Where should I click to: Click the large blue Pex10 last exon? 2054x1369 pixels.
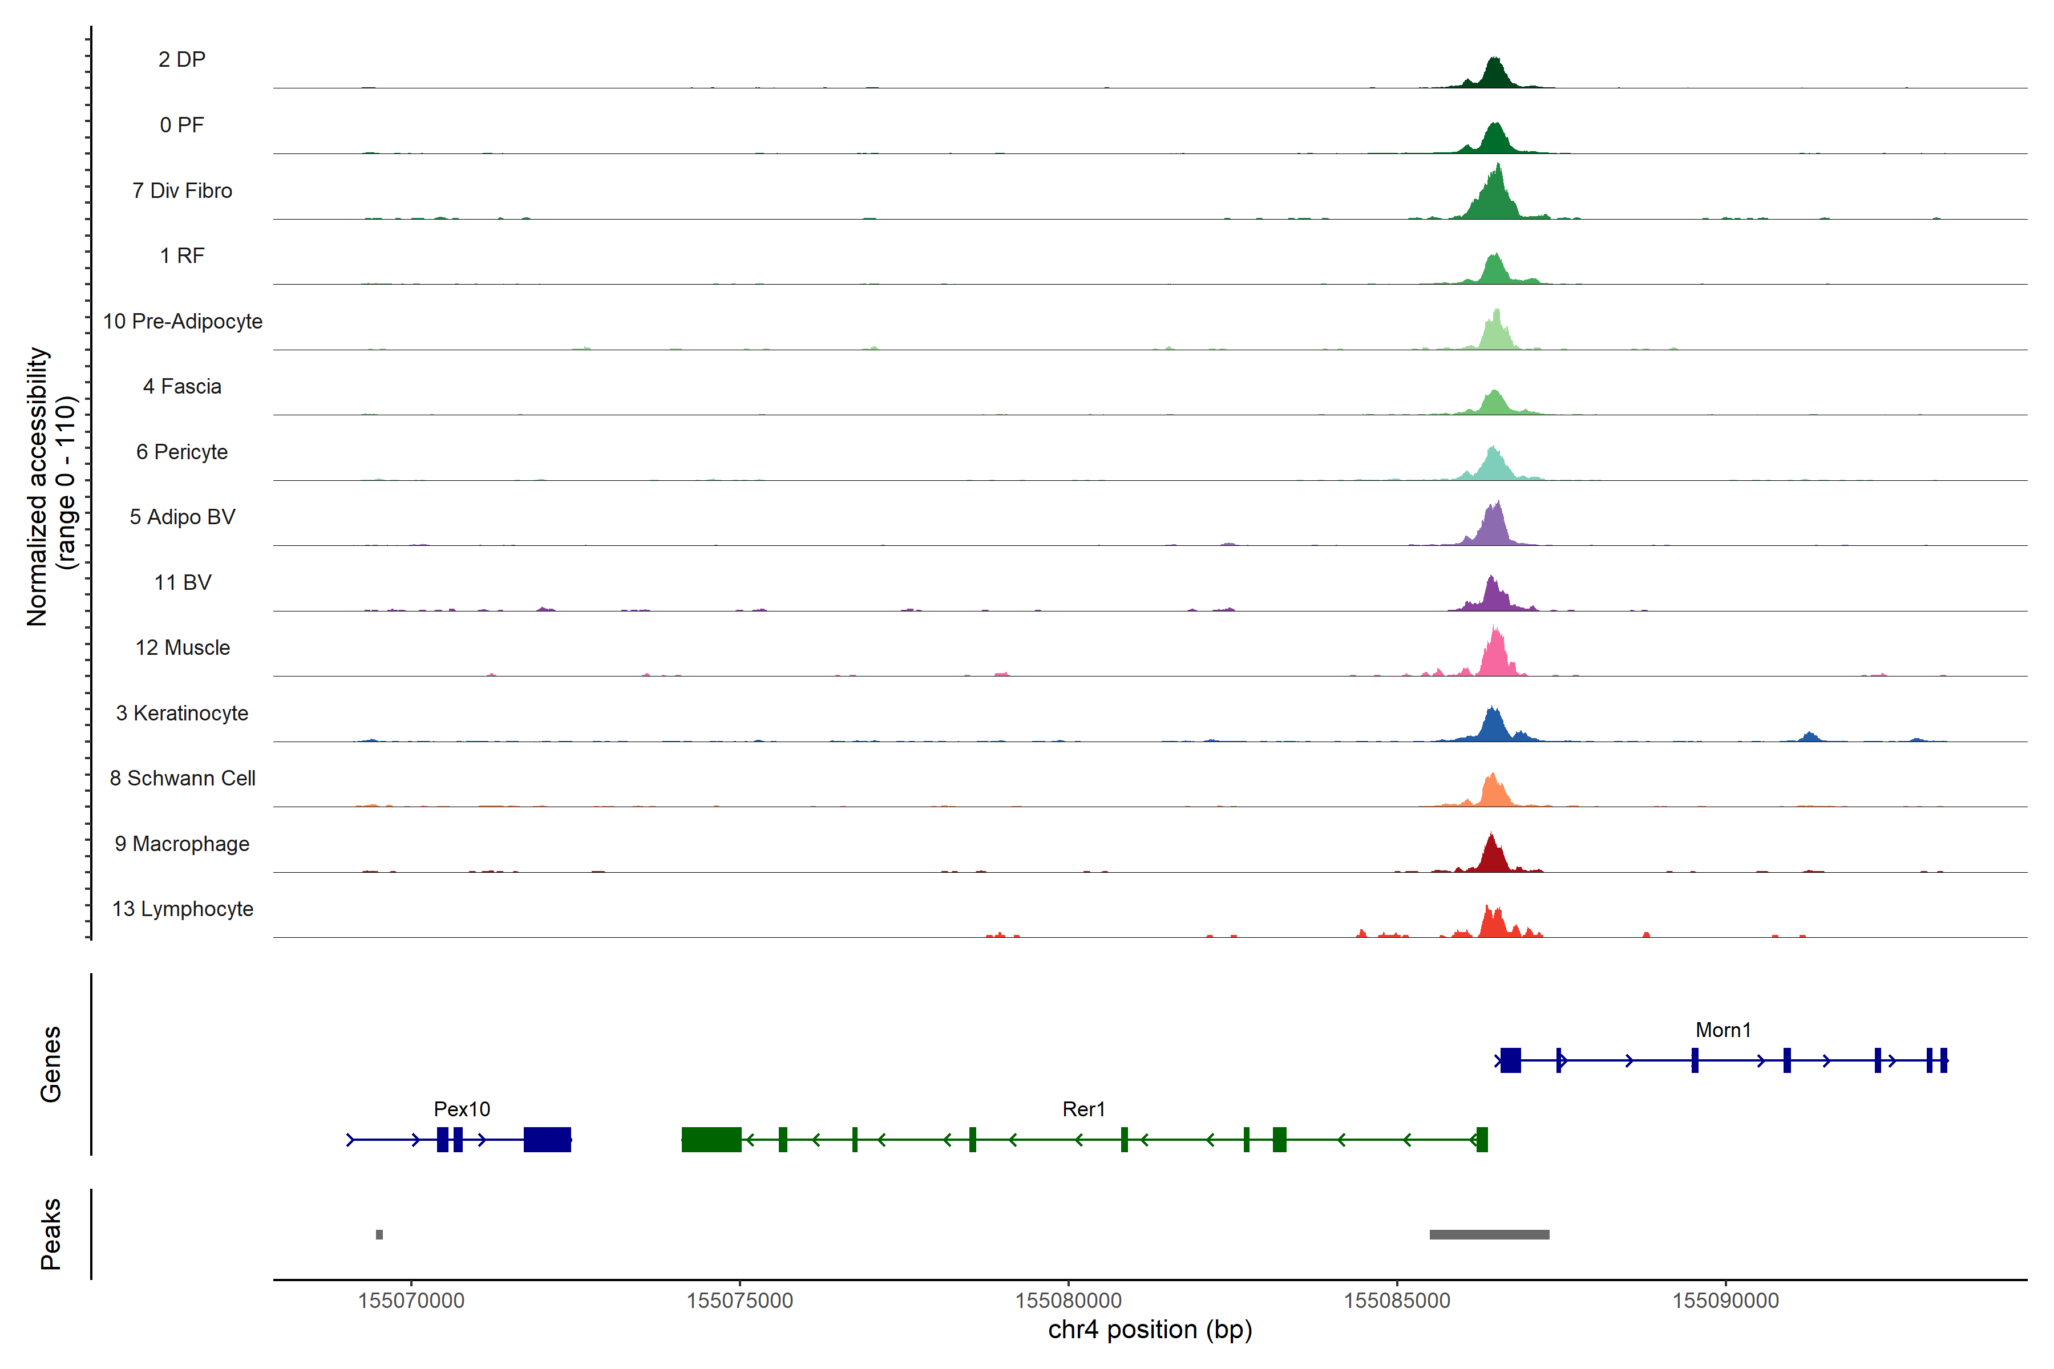pos(547,1139)
